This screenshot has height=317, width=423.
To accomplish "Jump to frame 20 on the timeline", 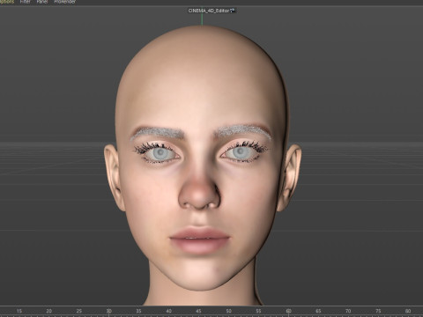I will tap(49, 311).
